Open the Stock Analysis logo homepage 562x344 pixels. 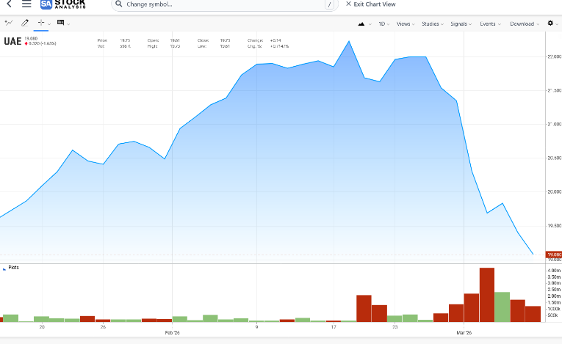pyautogui.click(x=63, y=4)
